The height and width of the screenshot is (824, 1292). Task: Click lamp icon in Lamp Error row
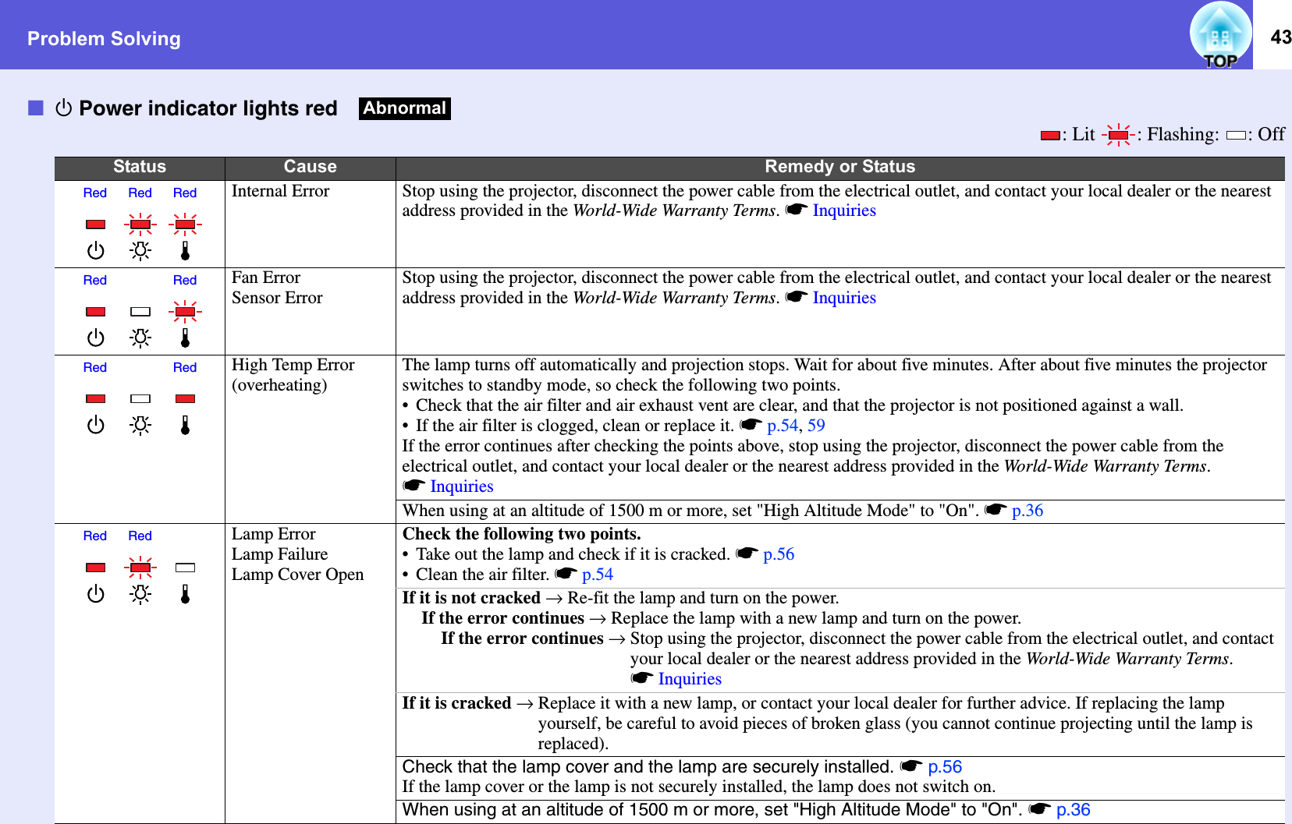[x=140, y=595]
